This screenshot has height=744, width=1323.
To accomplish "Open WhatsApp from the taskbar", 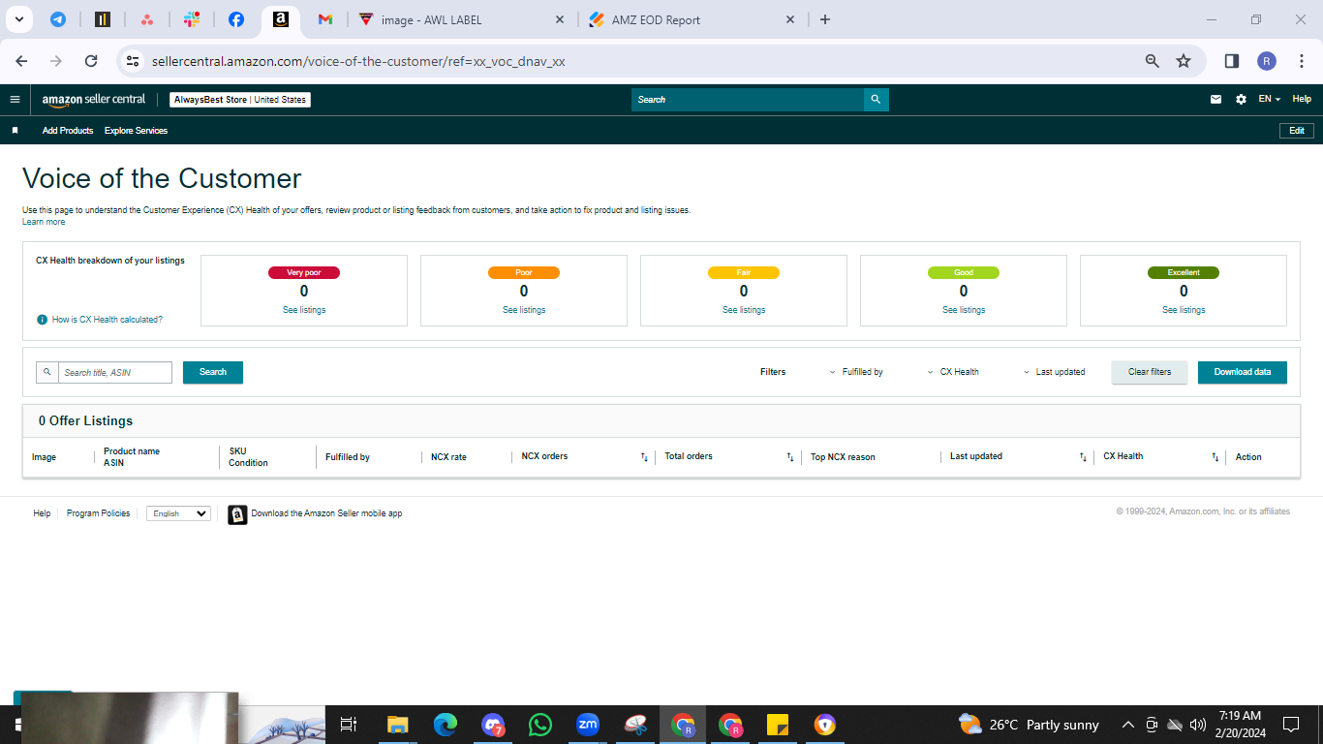I will (x=540, y=725).
